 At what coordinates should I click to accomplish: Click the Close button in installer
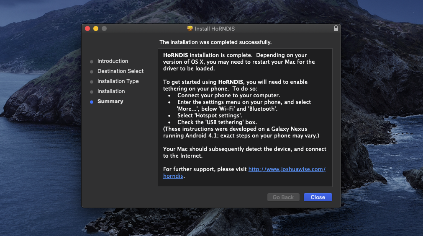click(318, 197)
